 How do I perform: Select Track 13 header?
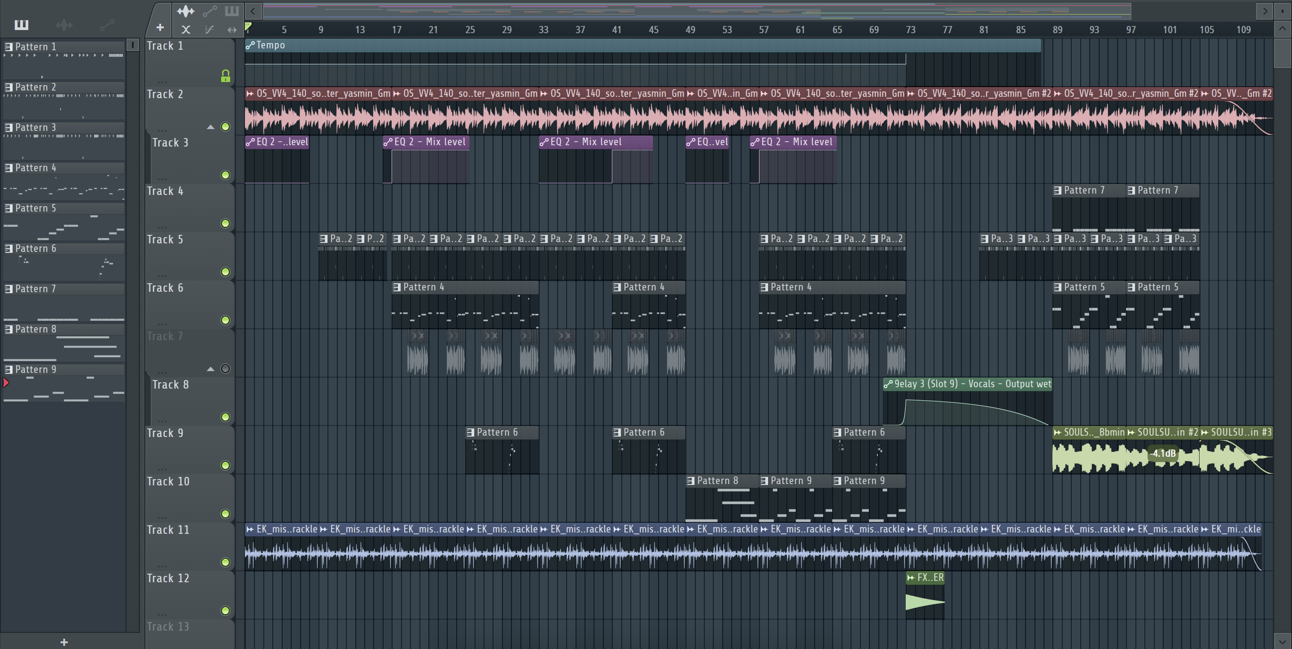click(190, 634)
